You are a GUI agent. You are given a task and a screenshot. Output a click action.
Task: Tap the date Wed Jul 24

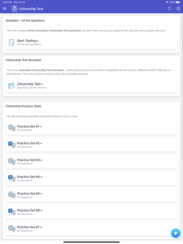pos(19,2)
